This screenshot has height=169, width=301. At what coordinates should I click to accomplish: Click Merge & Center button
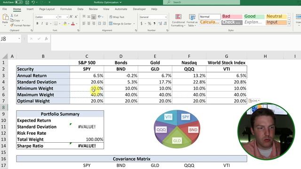pyautogui.click(x=120, y=23)
